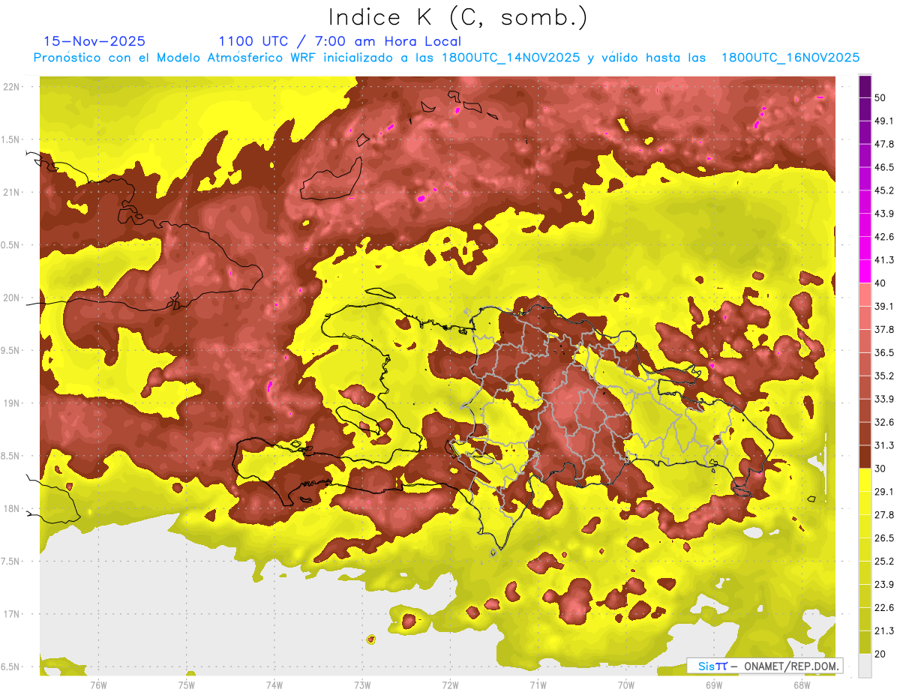Click the "75W" longitude label
This screenshot has height=695, width=900.
click(x=186, y=685)
